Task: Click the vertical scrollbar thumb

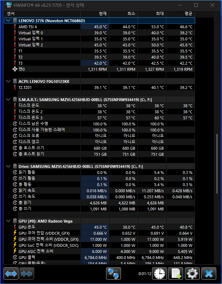Action: pos(217,164)
